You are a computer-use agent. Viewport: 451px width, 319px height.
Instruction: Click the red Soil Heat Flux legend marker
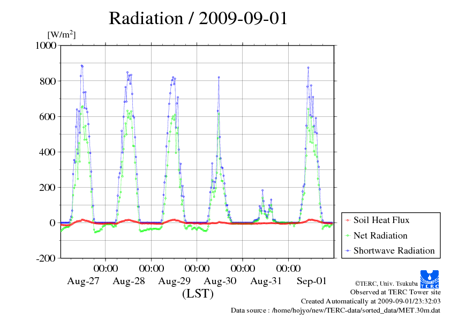tap(348, 220)
